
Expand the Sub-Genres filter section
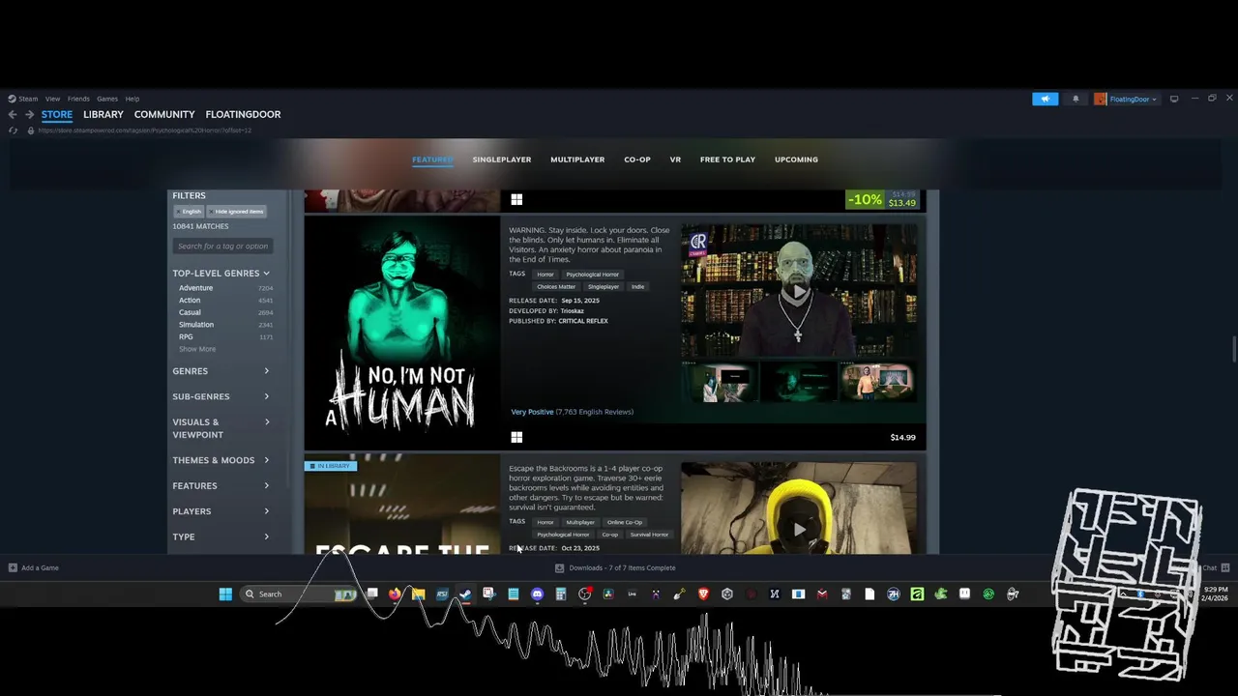pos(221,396)
